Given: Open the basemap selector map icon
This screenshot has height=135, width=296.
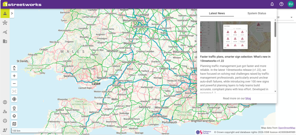Looking at the screenshot, I should click(x=14, y=124).
